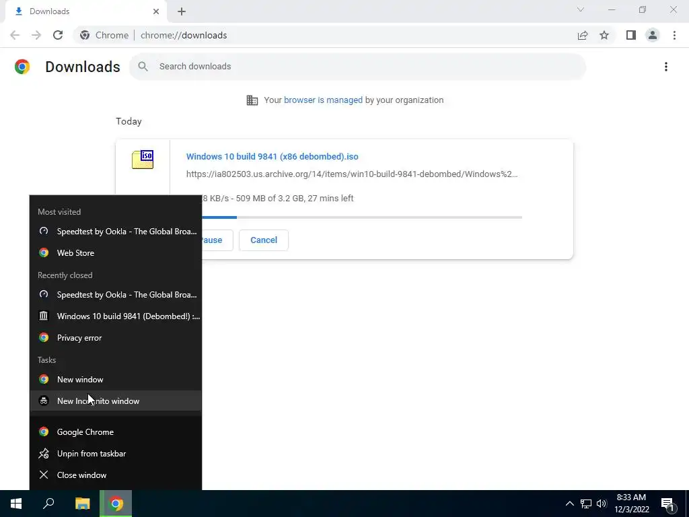Open the 'browser is managed' link

pos(323,100)
